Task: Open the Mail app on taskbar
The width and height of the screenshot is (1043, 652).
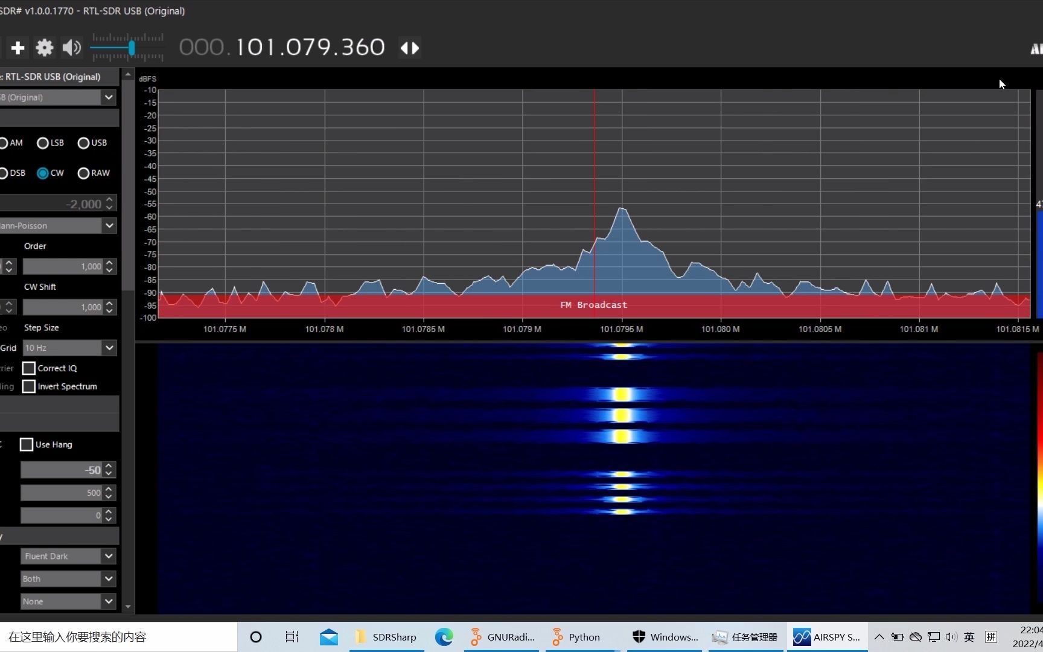Action: tap(329, 637)
